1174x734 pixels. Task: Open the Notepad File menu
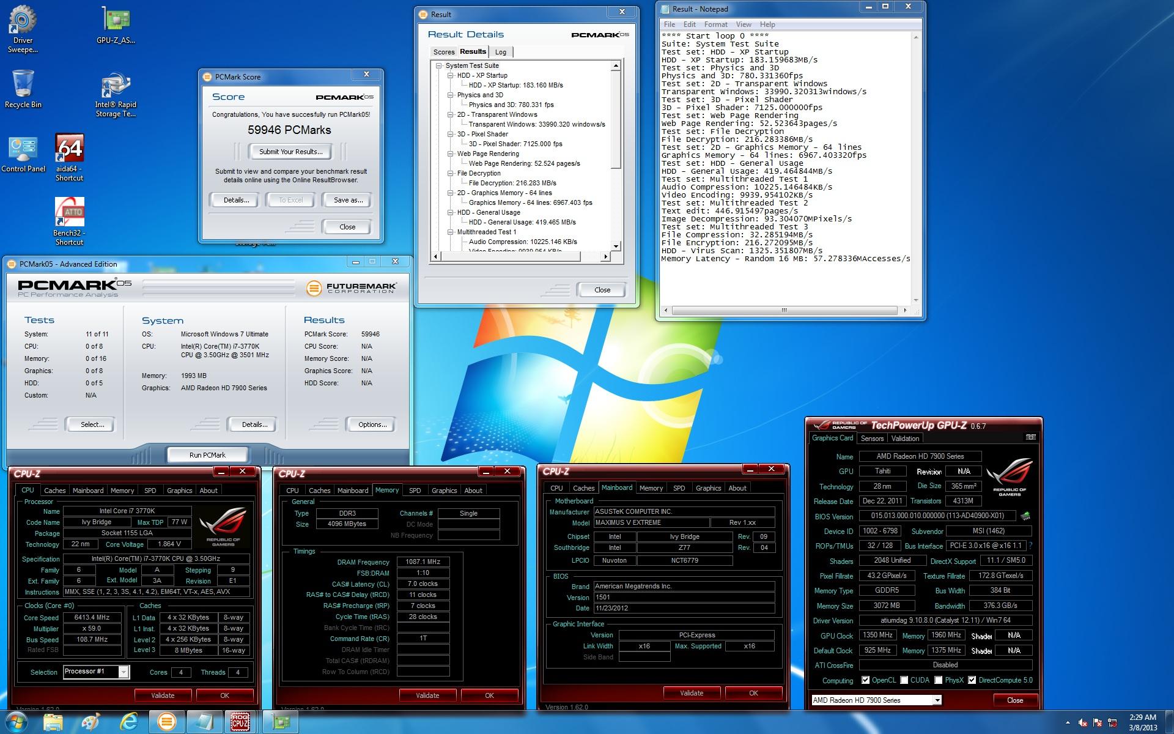click(670, 24)
